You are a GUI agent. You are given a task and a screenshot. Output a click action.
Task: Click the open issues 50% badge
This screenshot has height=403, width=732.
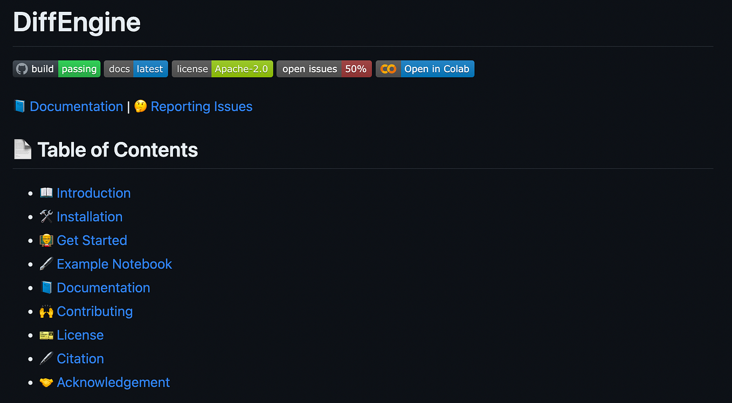tap(323, 69)
